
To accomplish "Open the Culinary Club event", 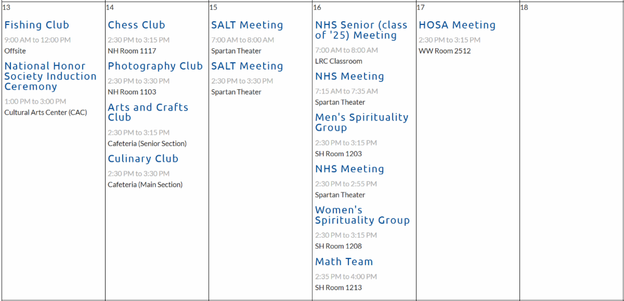I will (143, 159).
